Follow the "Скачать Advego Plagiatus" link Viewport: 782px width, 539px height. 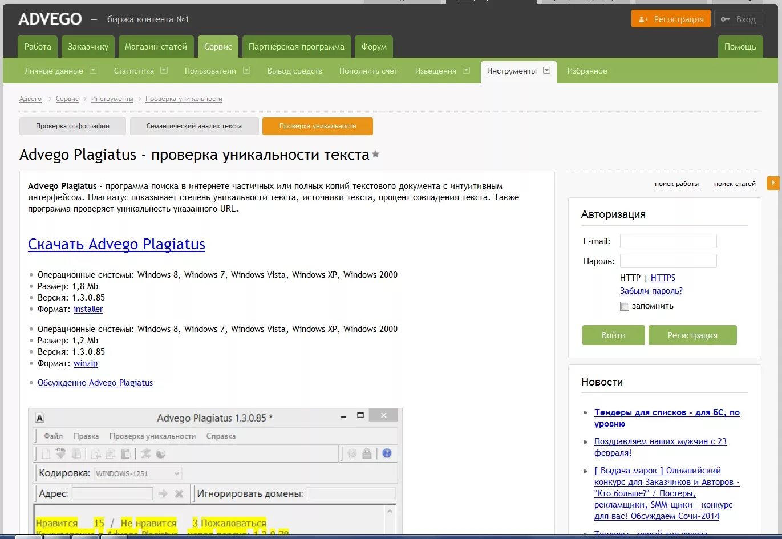point(116,244)
